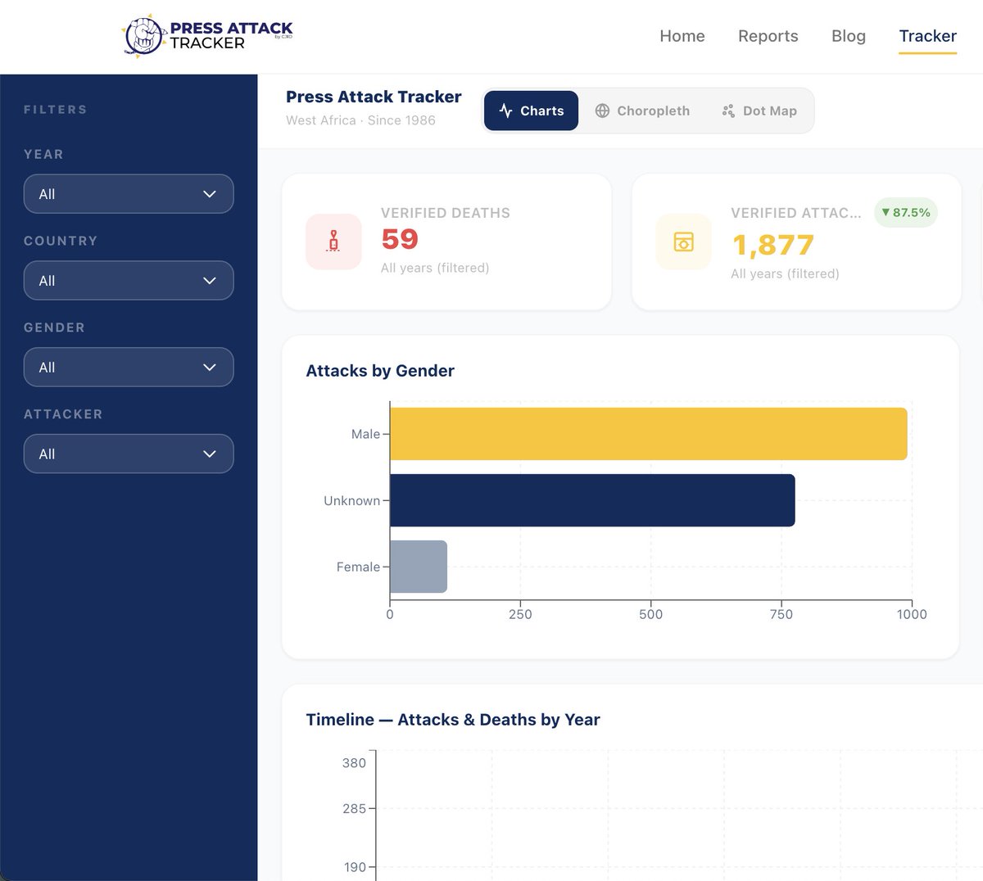The width and height of the screenshot is (983, 881).
Task: Click the verified attacks yellow icon
Action: coord(683,242)
